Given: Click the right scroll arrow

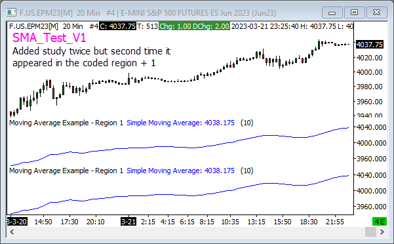Looking at the screenshot, I should point(382,232).
